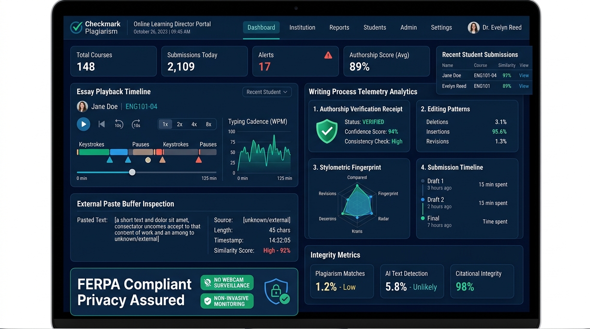Forward playback 10 seconds
The width and height of the screenshot is (590, 329).
click(136, 124)
